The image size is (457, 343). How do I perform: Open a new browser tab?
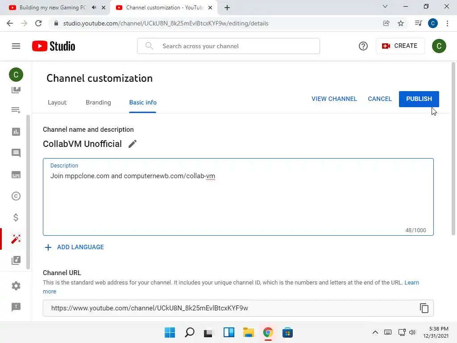227,8
